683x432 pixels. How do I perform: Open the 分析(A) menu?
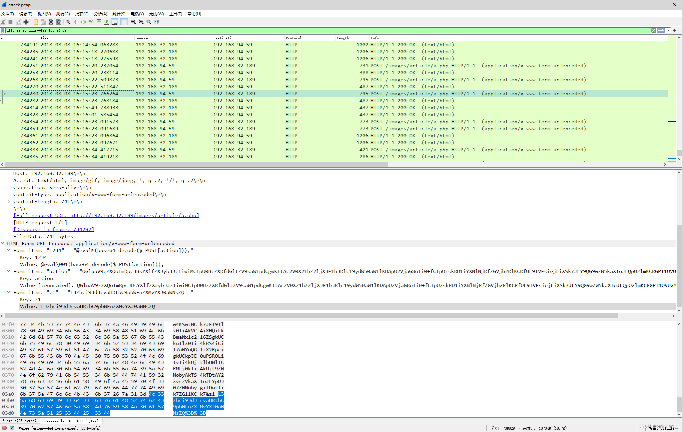coord(100,14)
